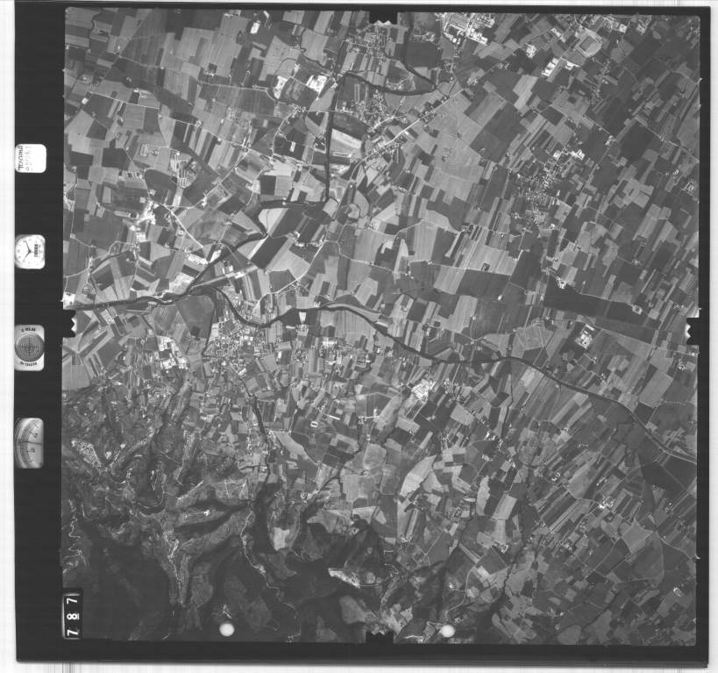Image resolution: width=718 pixels, height=673 pixels.
Task: Click the top edge fiducial notch
Action: coord(383,17)
